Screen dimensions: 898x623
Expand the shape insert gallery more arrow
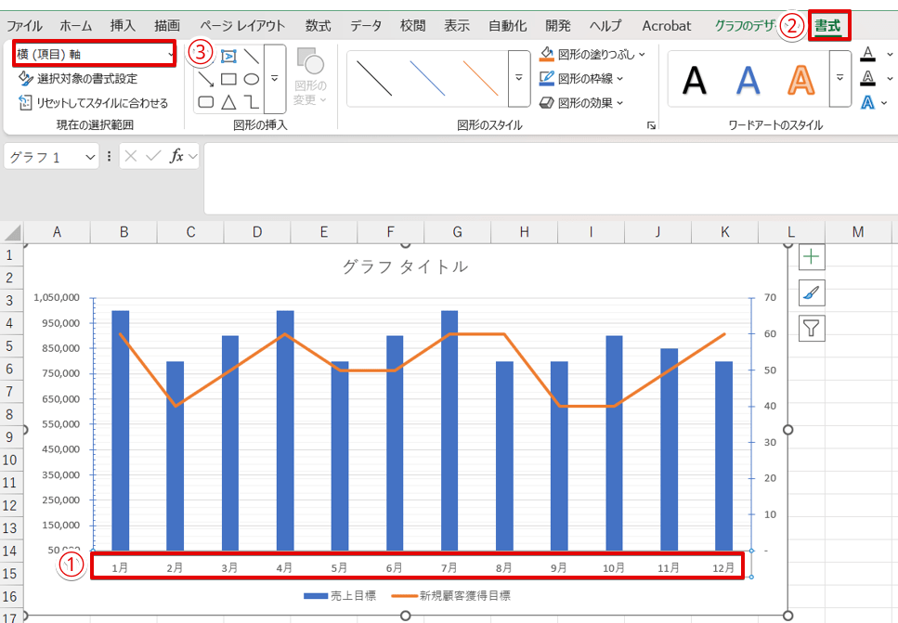point(274,79)
